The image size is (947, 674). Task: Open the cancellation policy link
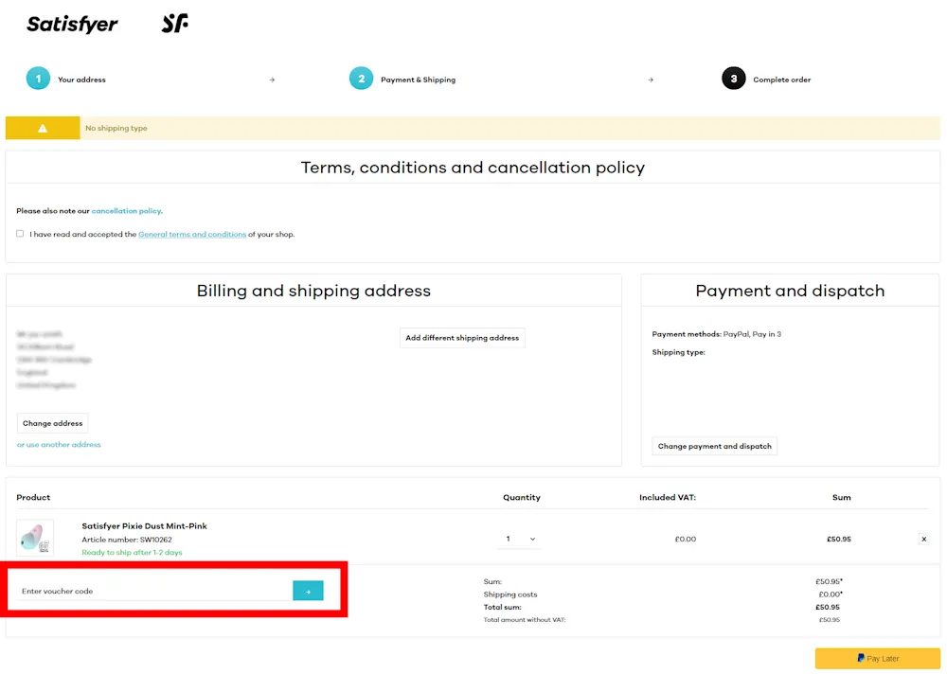click(x=126, y=211)
